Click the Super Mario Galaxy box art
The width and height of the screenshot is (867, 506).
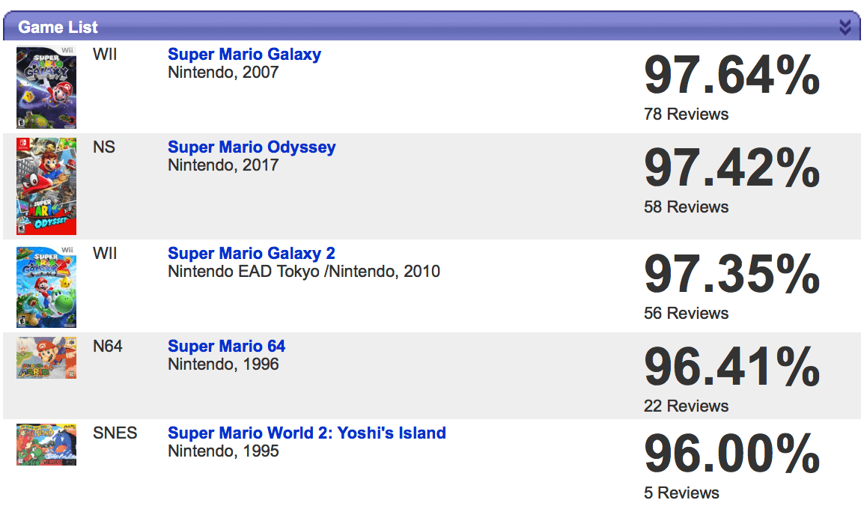(x=46, y=88)
